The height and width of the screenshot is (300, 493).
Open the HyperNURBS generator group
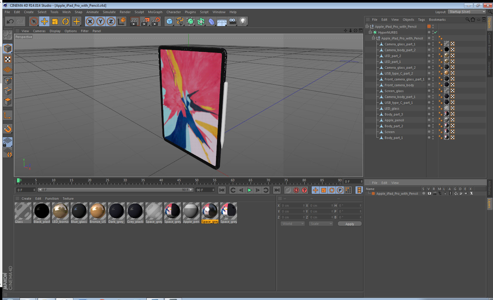[190, 21]
